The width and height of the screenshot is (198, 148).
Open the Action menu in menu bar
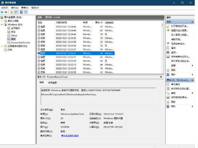15,8
